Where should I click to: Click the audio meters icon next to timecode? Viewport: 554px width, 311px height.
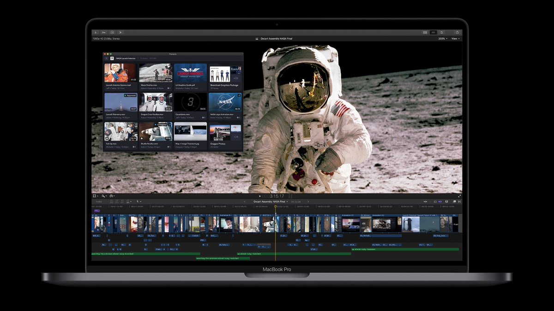291,196
